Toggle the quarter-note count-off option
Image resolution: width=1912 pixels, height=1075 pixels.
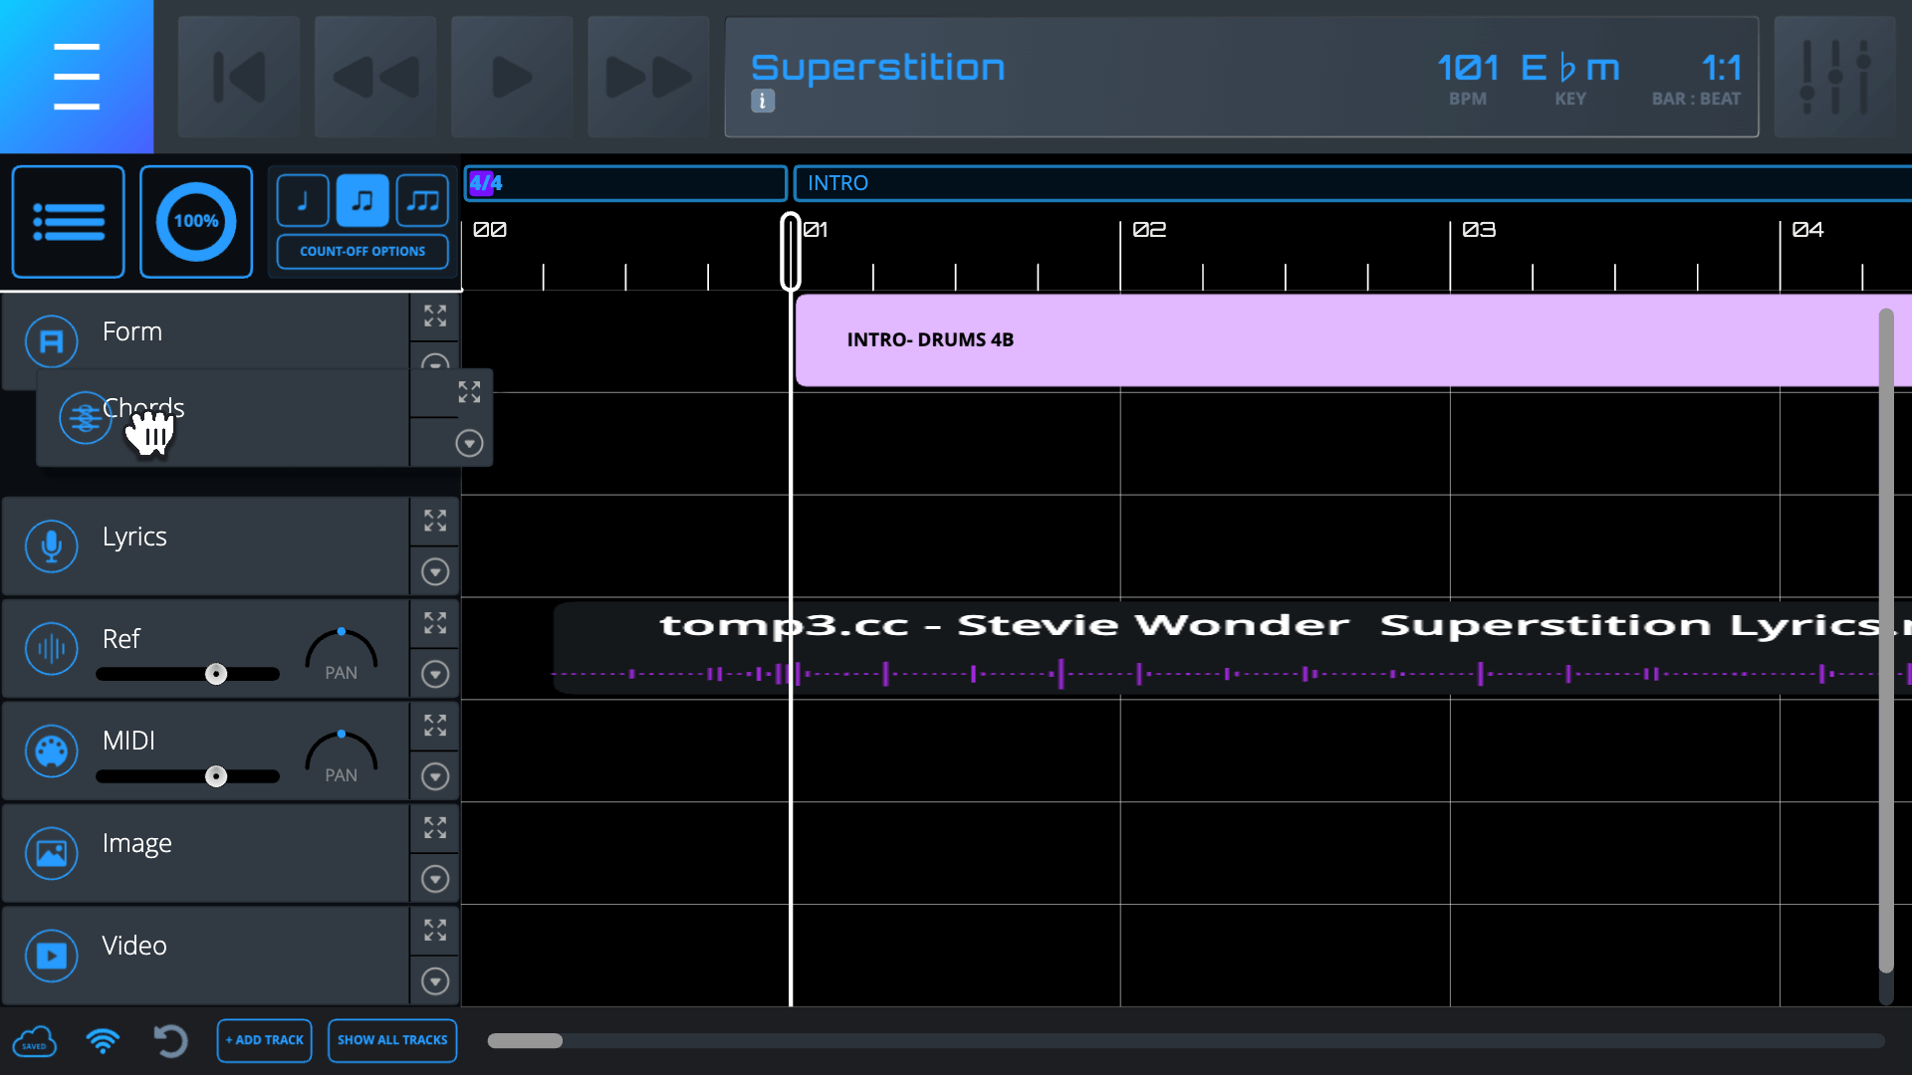click(x=303, y=200)
